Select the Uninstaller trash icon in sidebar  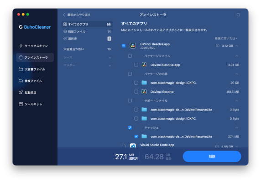tap(21, 57)
